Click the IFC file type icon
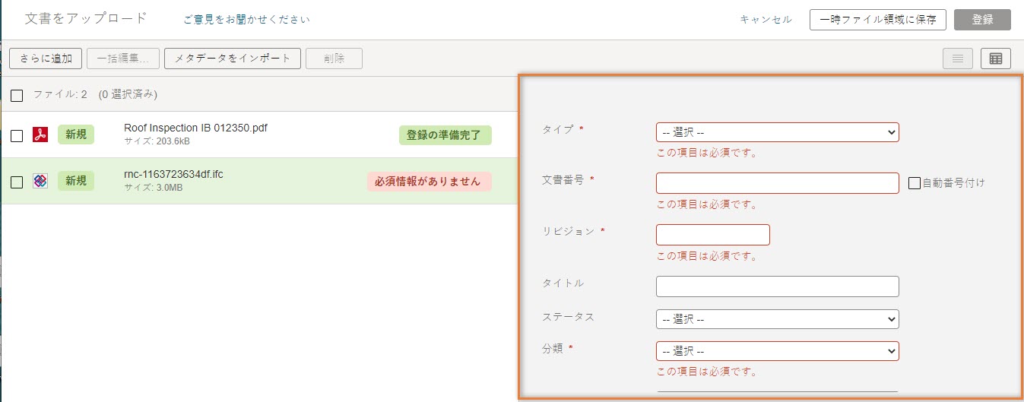This screenshot has height=402, width=1024. click(x=40, y=182)
